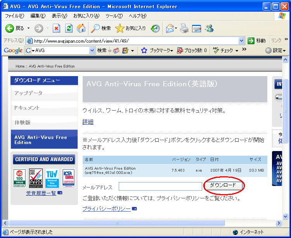Click the ダウンロード download button
The height and width of the screenshot is (238, 291).
[223, 186]
